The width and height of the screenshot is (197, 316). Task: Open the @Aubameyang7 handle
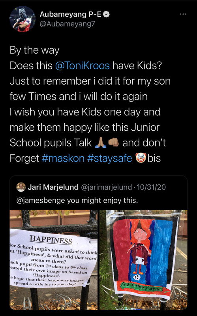point(67,24)
